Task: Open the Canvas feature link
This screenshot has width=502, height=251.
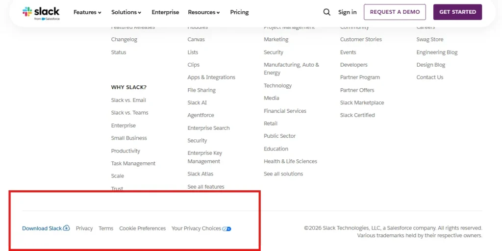Action: coord(196,39)
